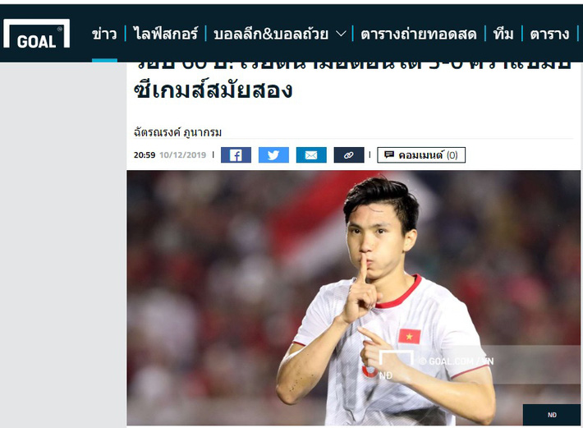Click the speech bubble comment icon
Screen dimensions: 583x428
click(389, 154)
